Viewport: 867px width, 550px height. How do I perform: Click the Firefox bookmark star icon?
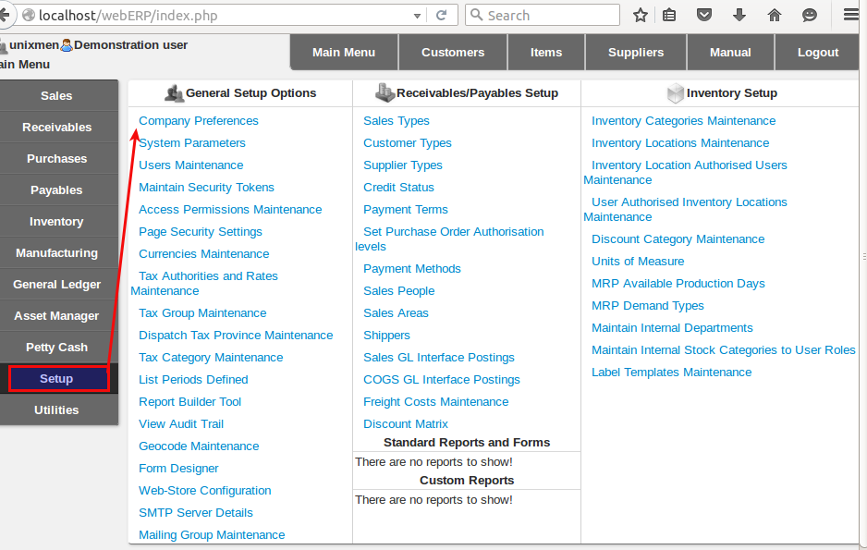pyautogui.click(x=641, y=15)
